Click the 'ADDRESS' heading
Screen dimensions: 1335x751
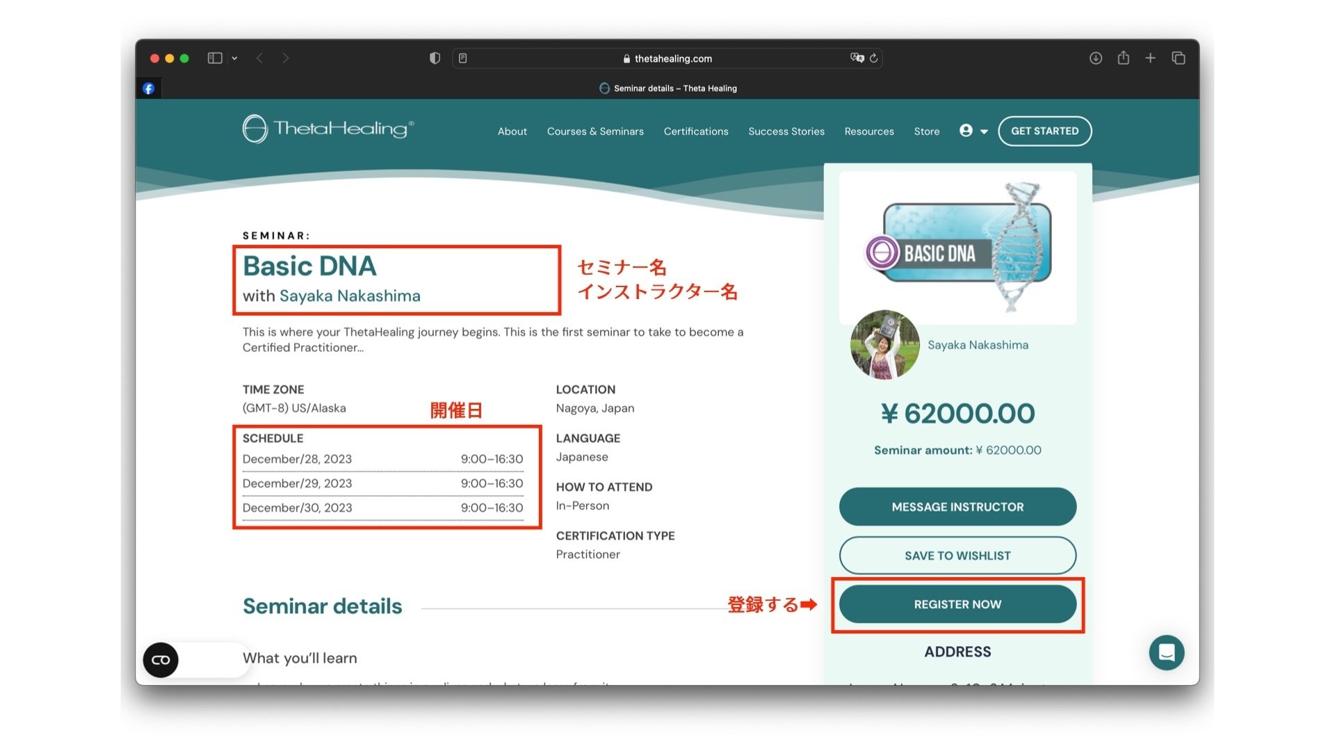coord(957,652)
